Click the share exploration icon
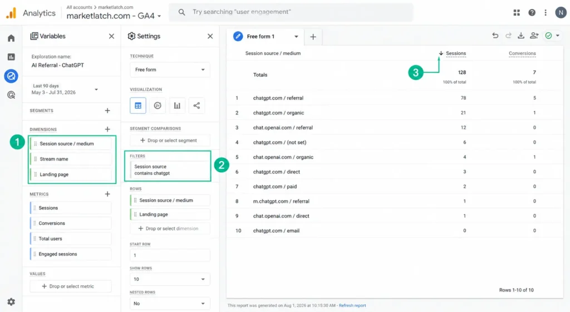Image resolution: width=570 pixels, height=312 pixels. pyautogui.click(x=534, y=36)
